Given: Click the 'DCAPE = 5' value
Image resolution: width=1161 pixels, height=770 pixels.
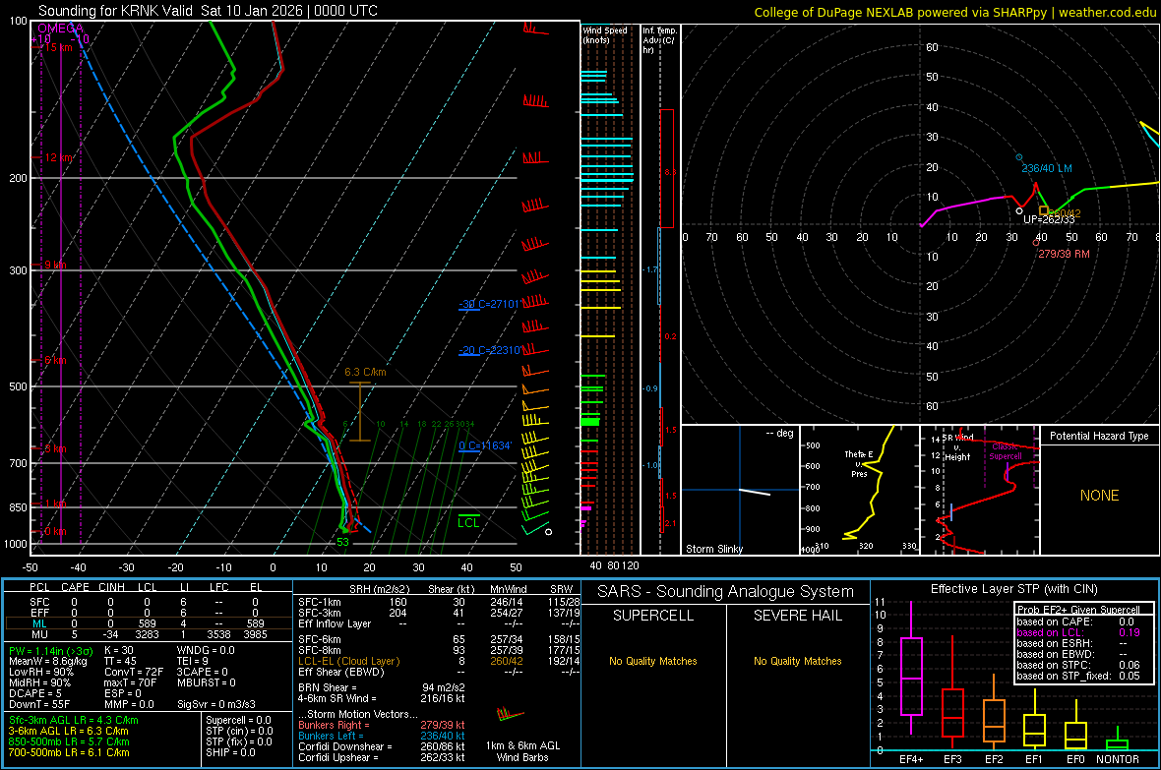Looking at the screenshot, I should [35, 693].
